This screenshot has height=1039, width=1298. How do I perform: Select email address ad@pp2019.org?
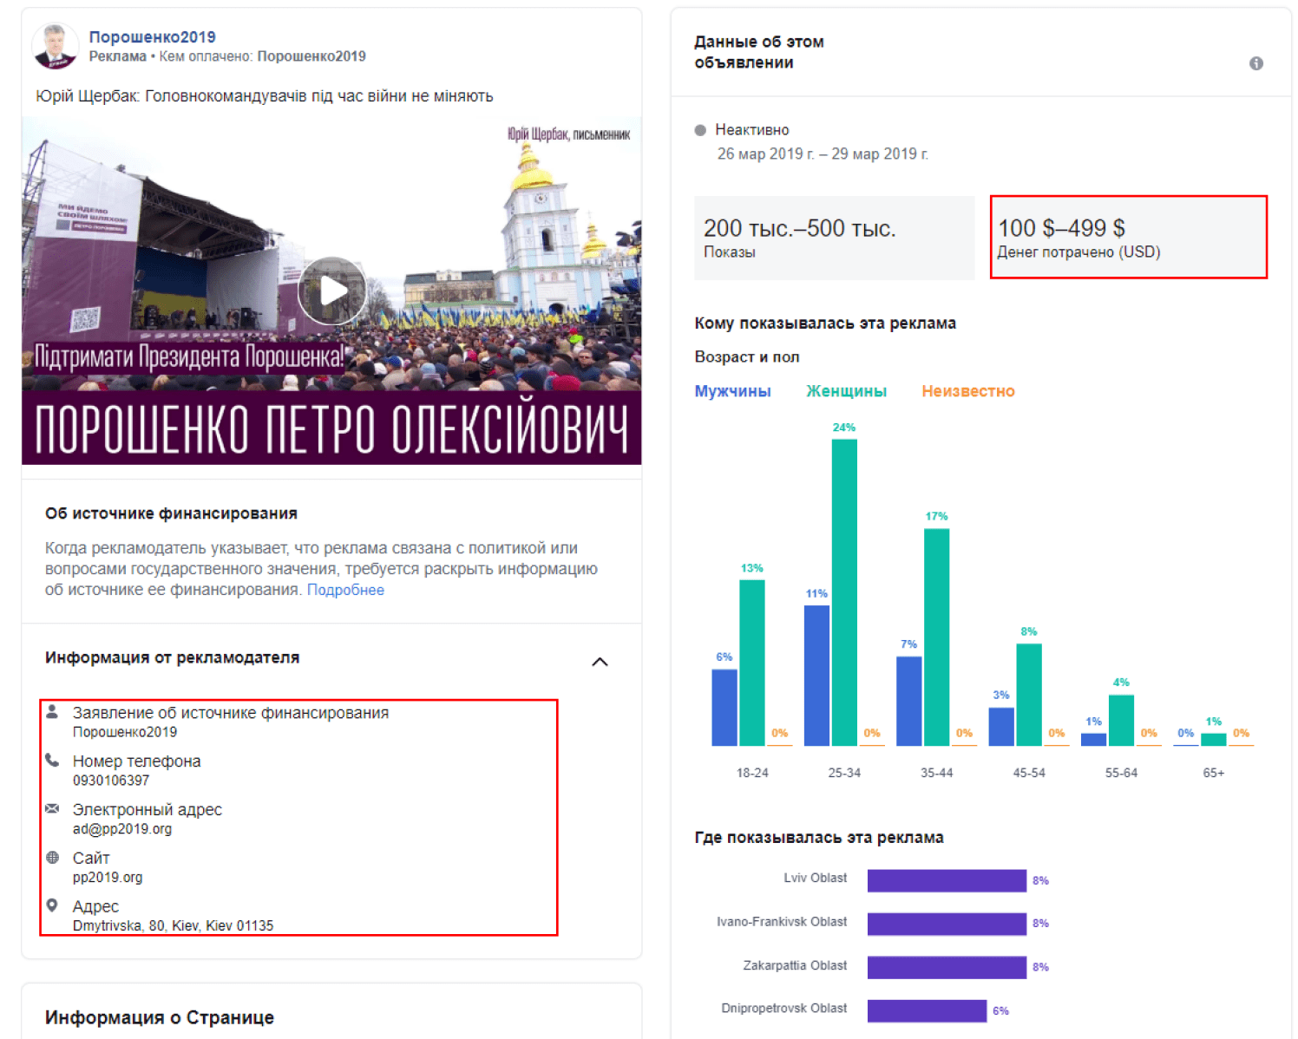pyautogui.click(x=122, y=829)
